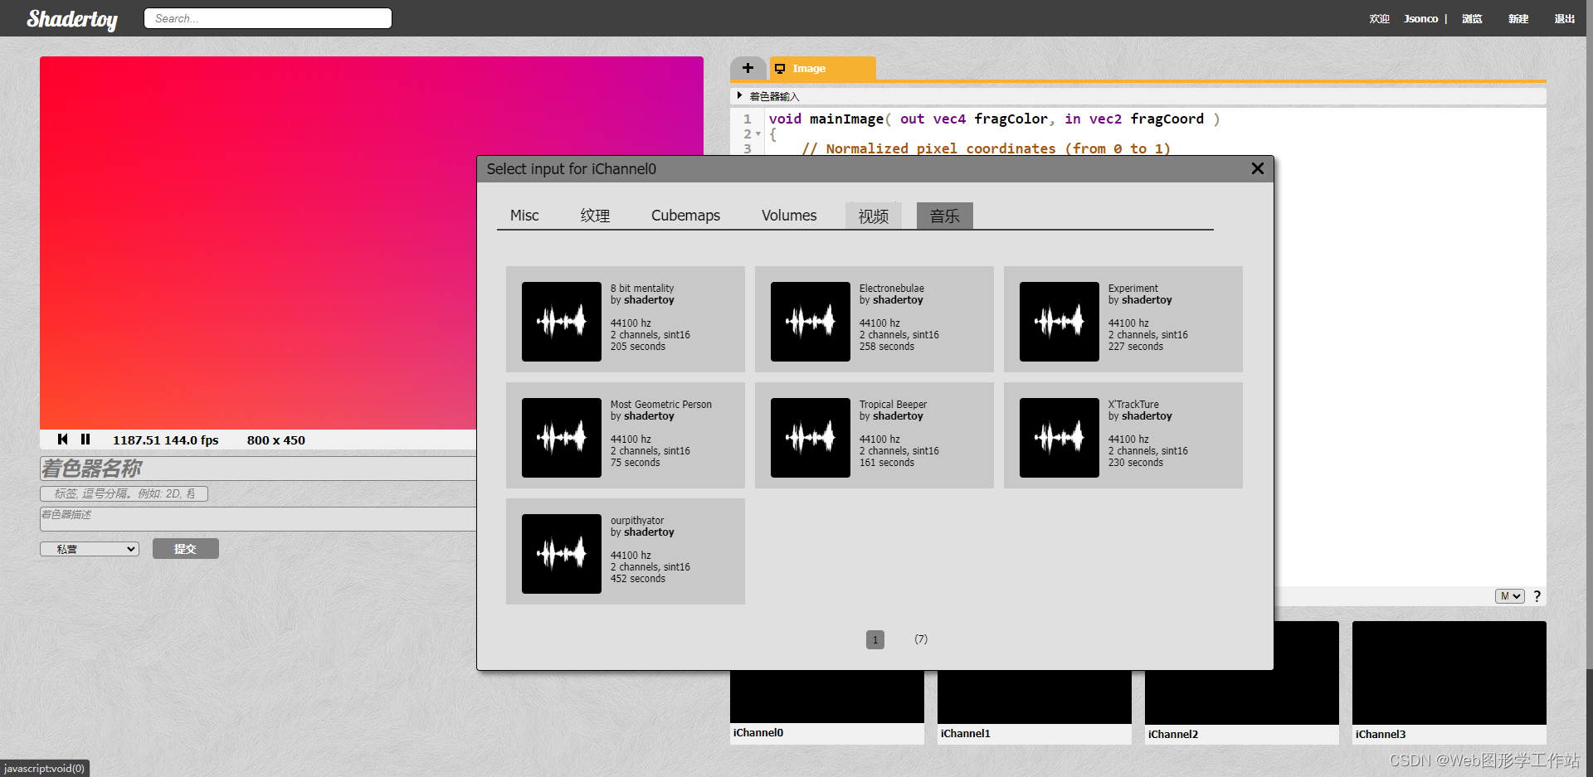Click the Jsonco profile link
This screenshot has height=777, width=1593.
1420,18
